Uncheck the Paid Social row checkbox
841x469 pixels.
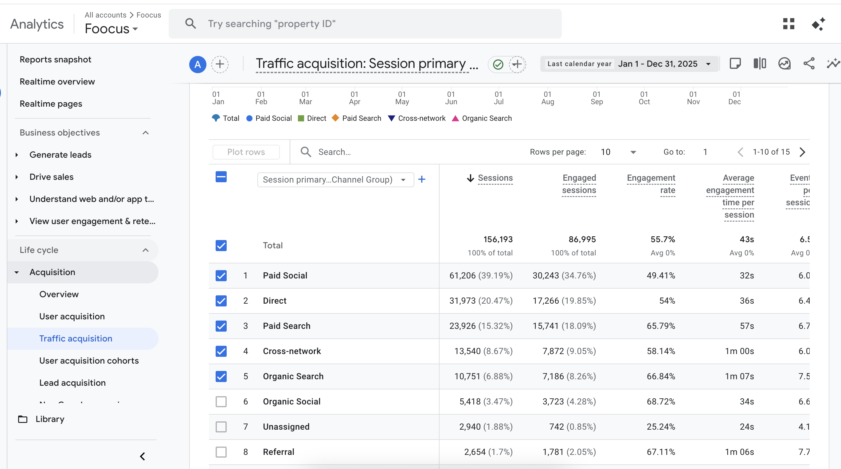pos(221,275)
